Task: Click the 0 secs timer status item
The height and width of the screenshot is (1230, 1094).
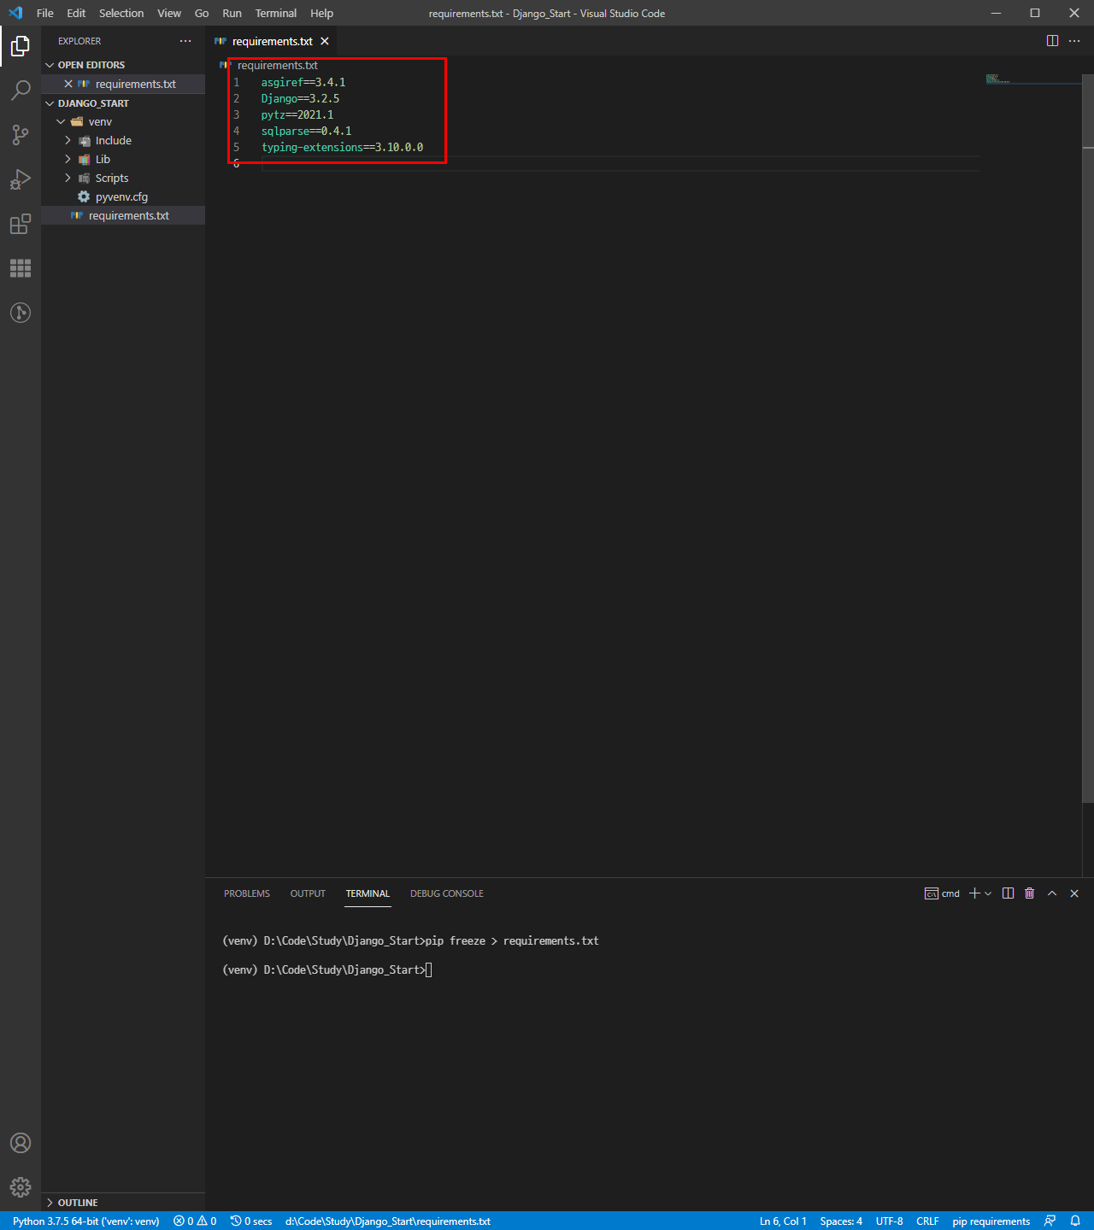Action: [251, 1221]
